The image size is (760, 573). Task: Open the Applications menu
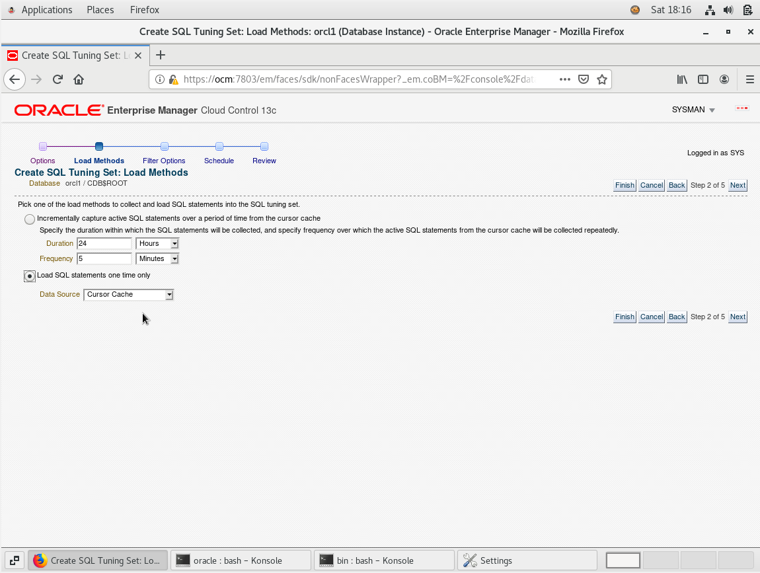(46, 10)
